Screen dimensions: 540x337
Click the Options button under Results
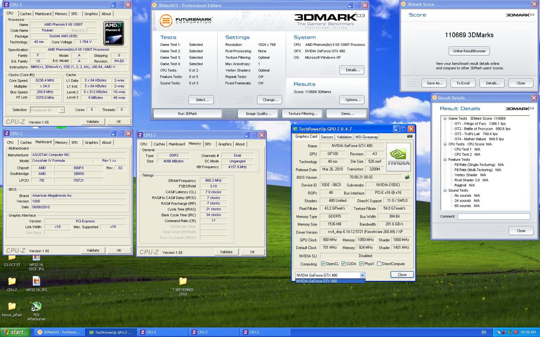352,100
